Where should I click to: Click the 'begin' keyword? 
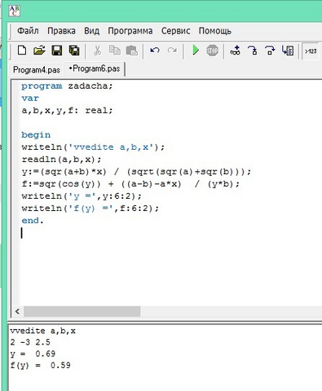(36, 135)
